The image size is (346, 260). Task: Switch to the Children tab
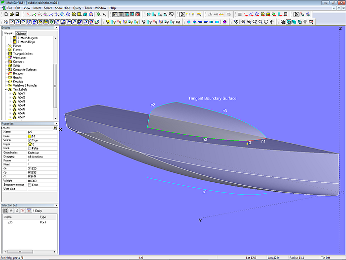click(x=21, y=34)
